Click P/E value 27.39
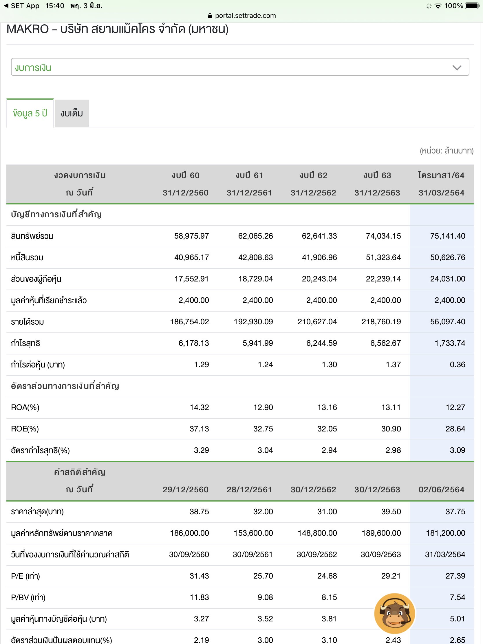 click(x=455, y=576)
